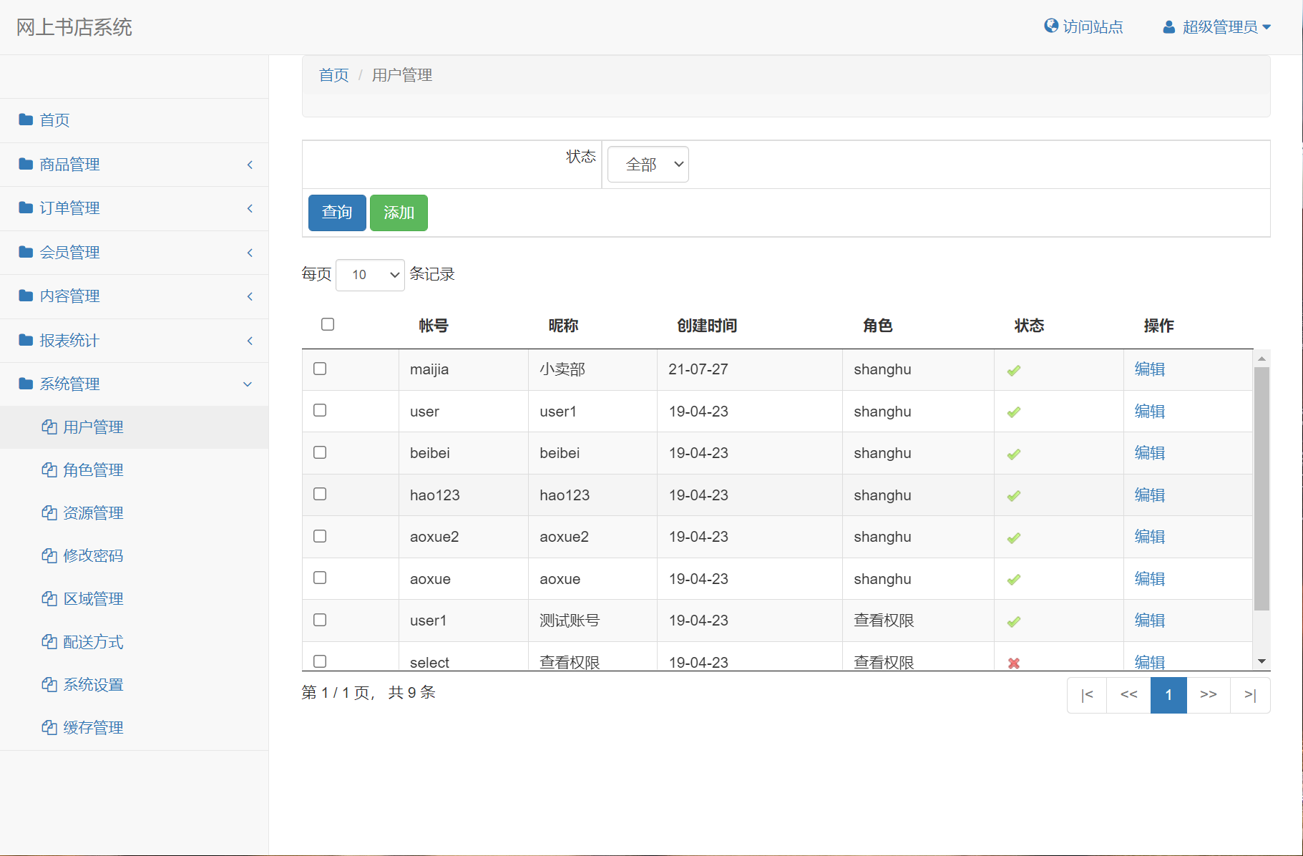Open the 订单管理 menu
1303x856 pixels.
tap(69, 208)
